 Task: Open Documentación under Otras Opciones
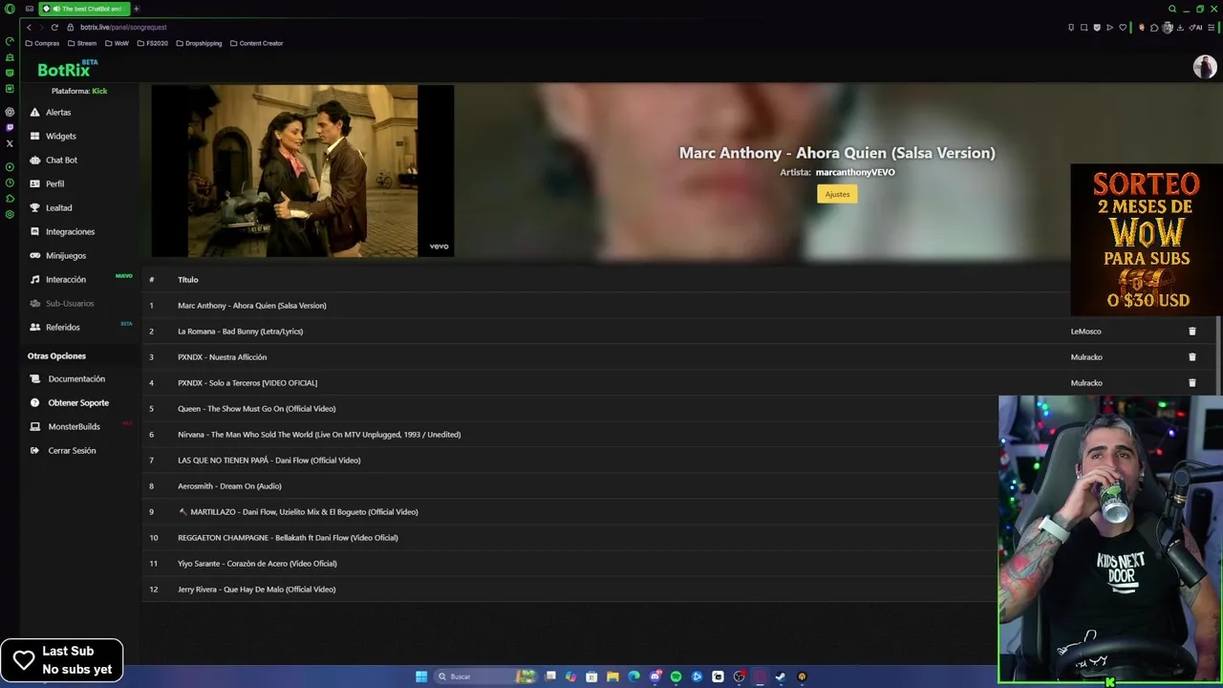[x=76, y=379]
